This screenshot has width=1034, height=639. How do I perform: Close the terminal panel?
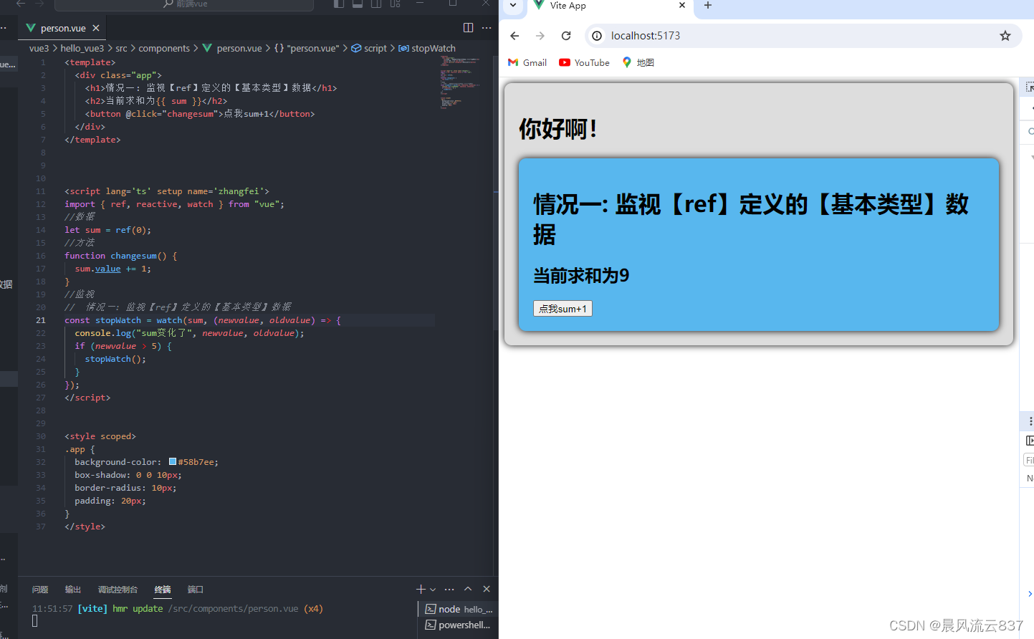(487, 589)
